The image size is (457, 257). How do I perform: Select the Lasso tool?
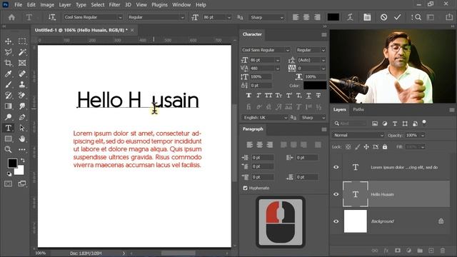click(x=8, y=52)
